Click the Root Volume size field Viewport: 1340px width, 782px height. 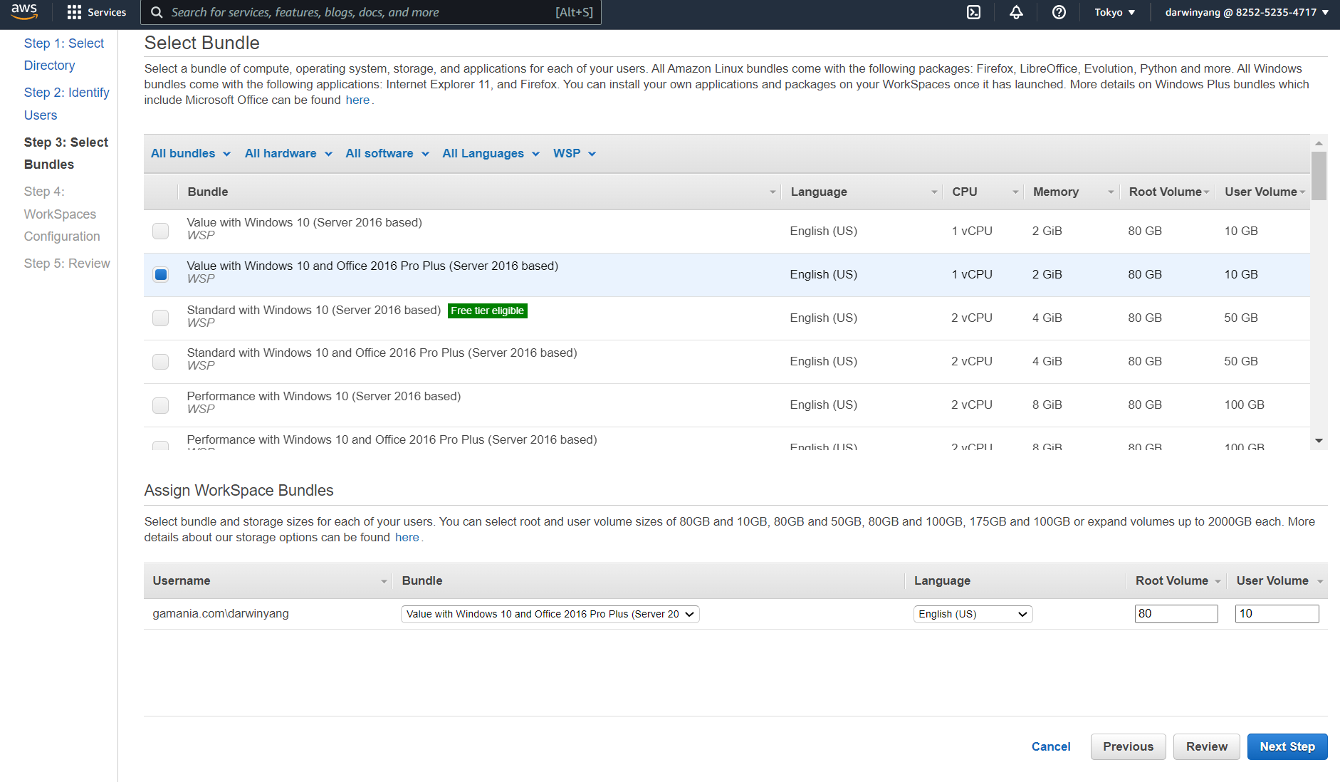point(1176,614)
